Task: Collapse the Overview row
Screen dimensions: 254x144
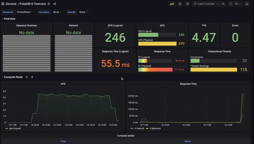Action: (x=8, y=19)
